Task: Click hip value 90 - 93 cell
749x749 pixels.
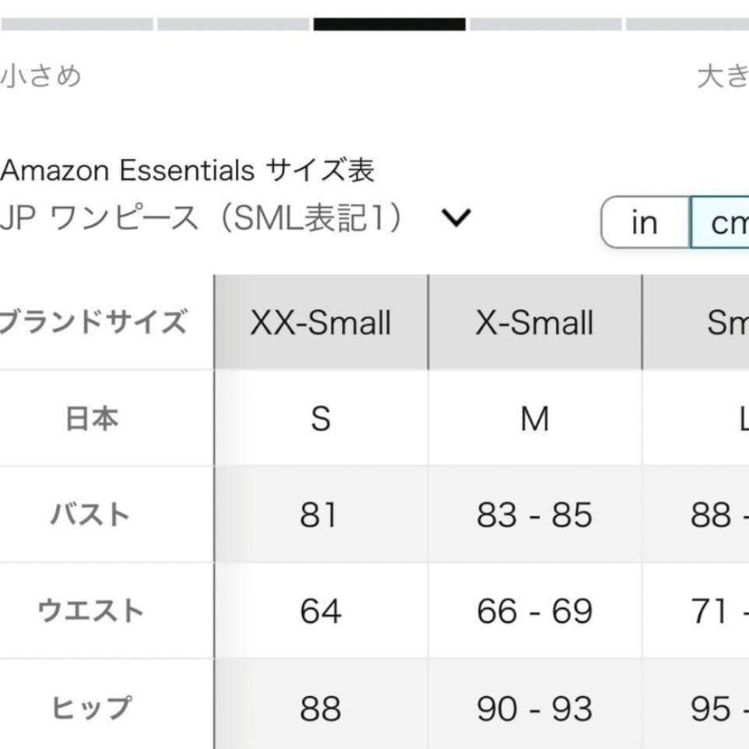Action: tap(535, 708)
